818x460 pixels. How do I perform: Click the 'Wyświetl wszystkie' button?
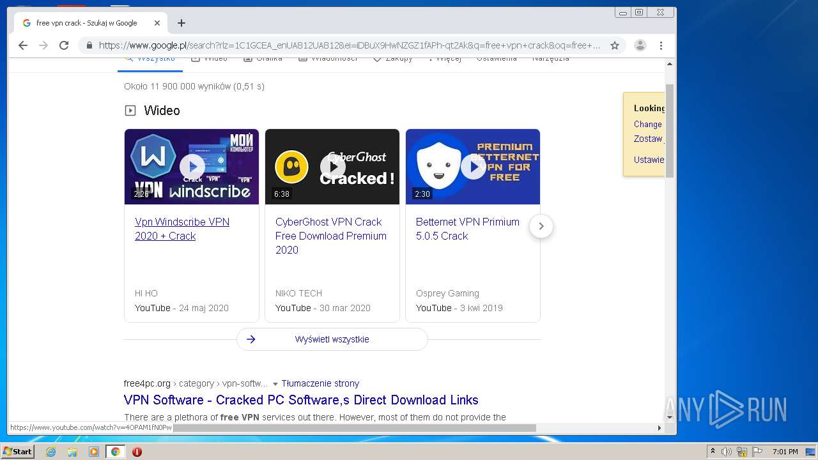(332, 339)
